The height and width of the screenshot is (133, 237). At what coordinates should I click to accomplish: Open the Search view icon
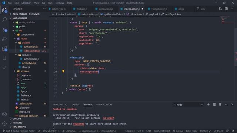click(x=4, y=20)
